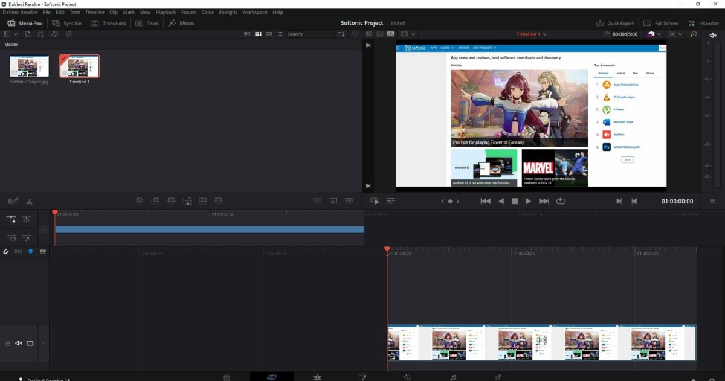Open the viewer options hamburger menu
Image resolution: width=725 pixels, height=381 pixels.
pos(713,201)
